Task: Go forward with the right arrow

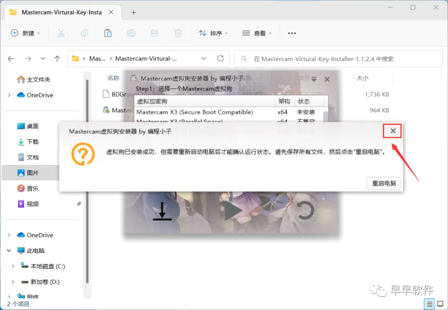Action: 28,59
